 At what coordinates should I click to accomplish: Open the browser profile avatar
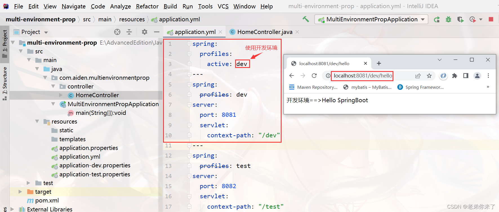[x=477, y=76]
